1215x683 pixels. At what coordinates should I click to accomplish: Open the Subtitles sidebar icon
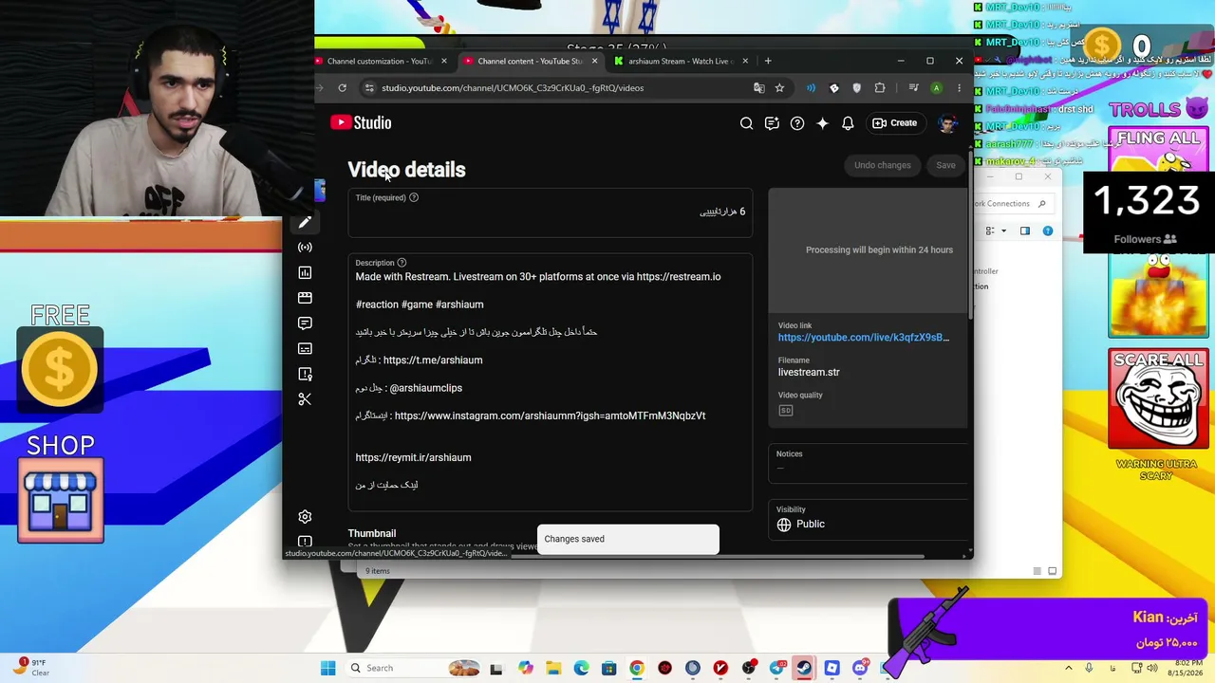point(305,349)
